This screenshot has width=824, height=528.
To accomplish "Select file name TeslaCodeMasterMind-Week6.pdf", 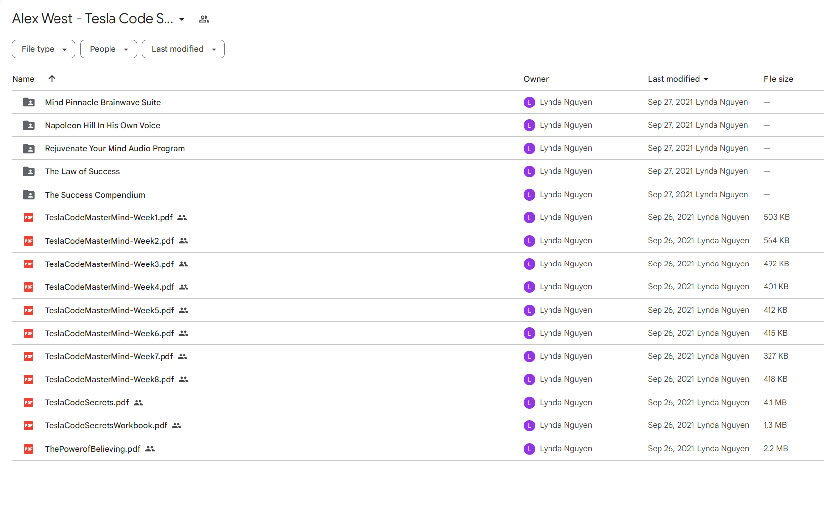I will tap(110, 333).
